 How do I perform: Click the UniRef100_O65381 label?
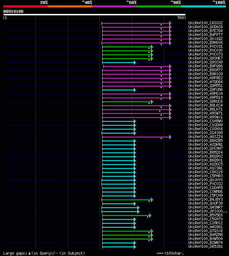205,246
